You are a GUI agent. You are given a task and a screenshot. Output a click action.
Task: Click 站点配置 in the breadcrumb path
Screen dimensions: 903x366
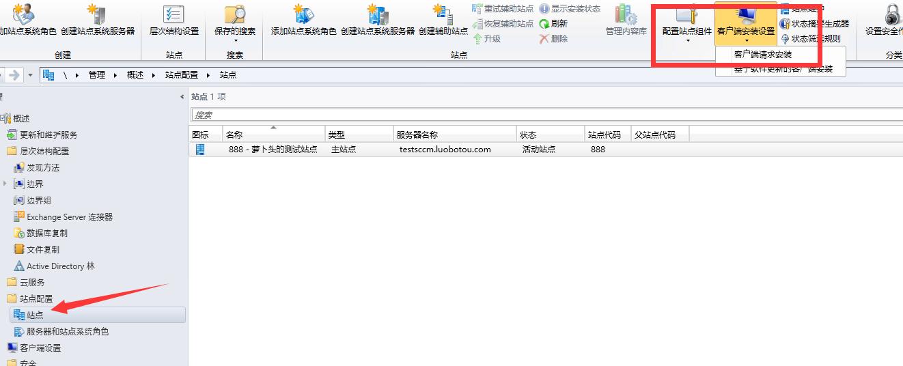(x=182, y=75)
